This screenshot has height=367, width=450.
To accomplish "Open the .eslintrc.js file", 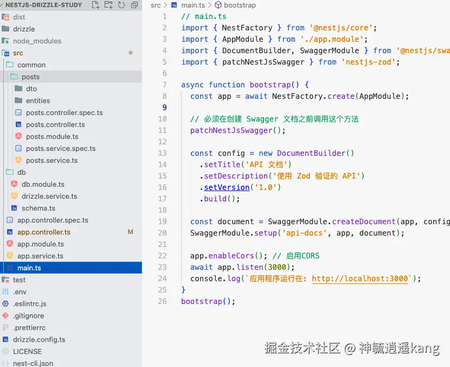I will pos(71,304).
